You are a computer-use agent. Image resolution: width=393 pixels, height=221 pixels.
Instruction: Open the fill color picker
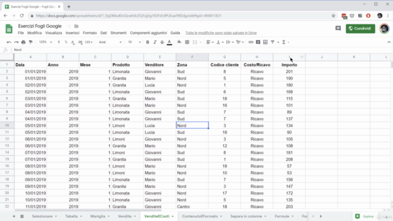(179, 42)
